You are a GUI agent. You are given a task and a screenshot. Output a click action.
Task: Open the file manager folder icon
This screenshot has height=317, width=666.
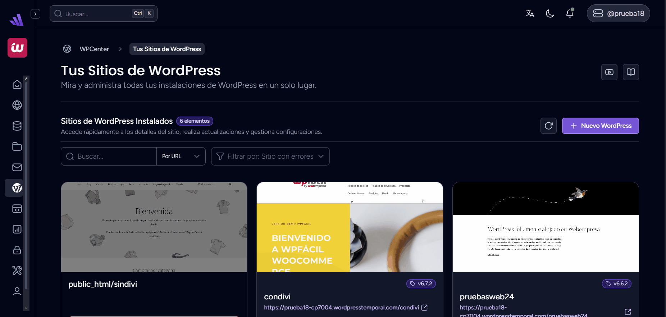(17, 146)
